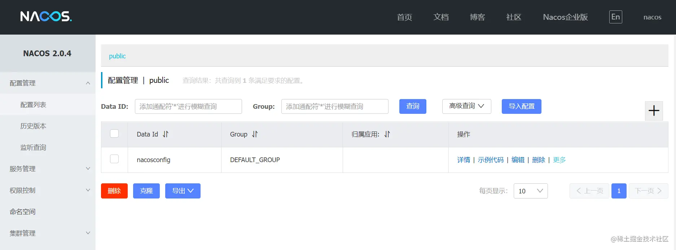This screenshot has width=676, height=250.
Task: Focus the Data ID search field
Action: [x=188, y=106]
